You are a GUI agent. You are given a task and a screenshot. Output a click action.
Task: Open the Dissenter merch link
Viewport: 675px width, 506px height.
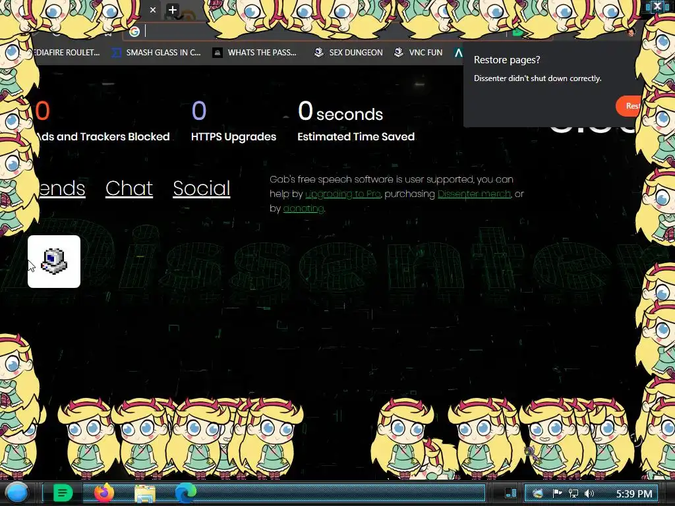coord(475,194)
